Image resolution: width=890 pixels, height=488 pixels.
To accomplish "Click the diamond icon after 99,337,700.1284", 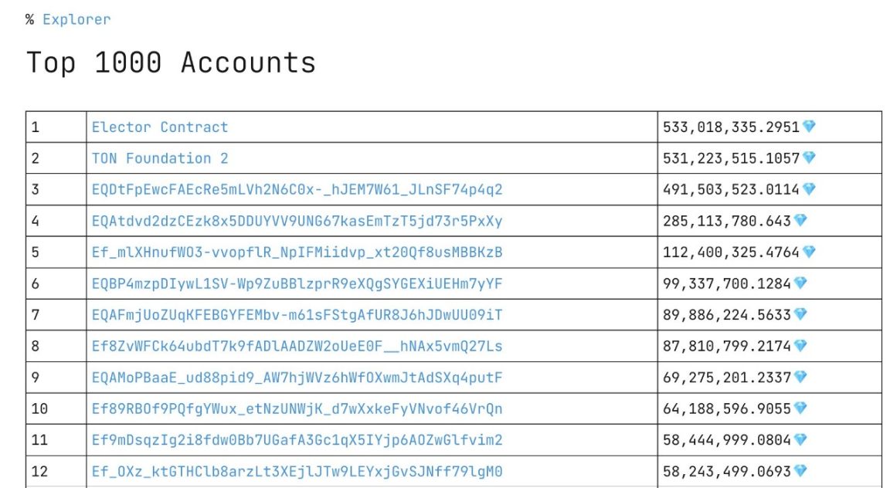I will [800, 283].
